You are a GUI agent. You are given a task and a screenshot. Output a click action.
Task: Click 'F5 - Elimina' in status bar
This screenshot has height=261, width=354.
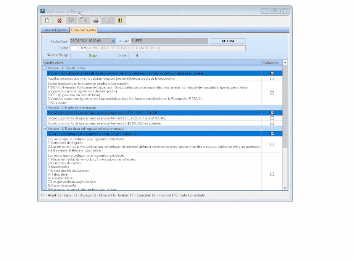point(101,195)
